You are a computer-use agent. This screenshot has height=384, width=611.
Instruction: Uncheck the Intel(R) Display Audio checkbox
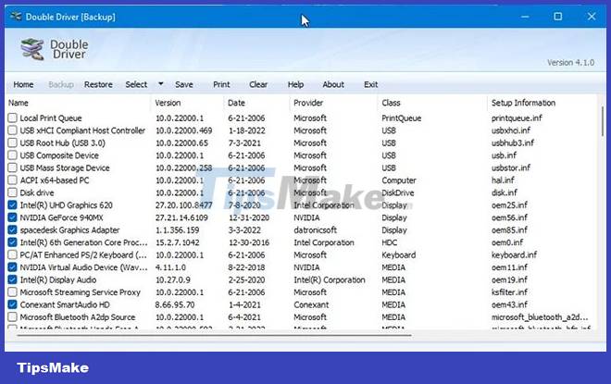click(12, 279)
